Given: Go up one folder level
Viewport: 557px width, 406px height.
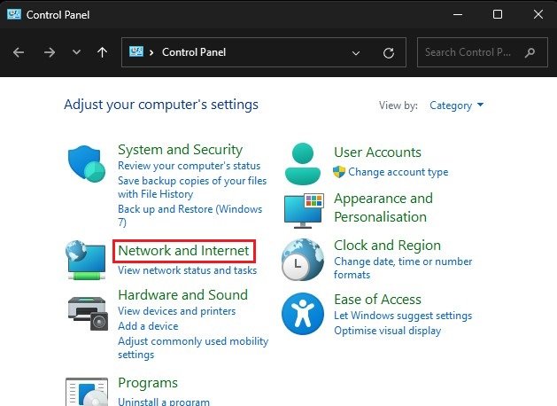Looking at the screenshot, I should point(102,52).
